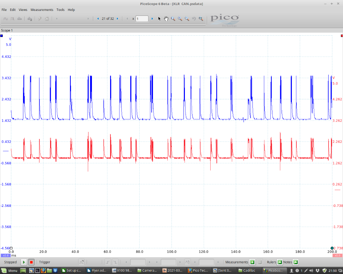The width and height of the screenshot is (343, 274).
Task: Click the zoom factor input field
Action: click(x=142, y=19)
